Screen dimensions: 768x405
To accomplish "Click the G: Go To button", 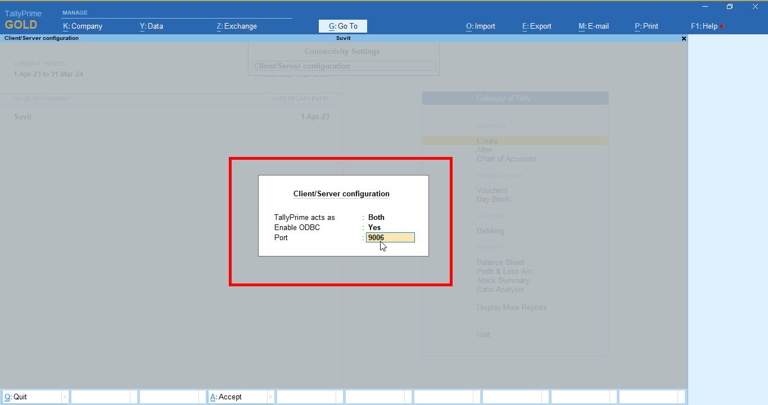I will [x=343, y=26].
